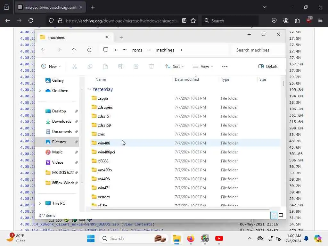This screenshot has width=328, height=246.
Task: Open a new Firefox tab
Action: 93,7
